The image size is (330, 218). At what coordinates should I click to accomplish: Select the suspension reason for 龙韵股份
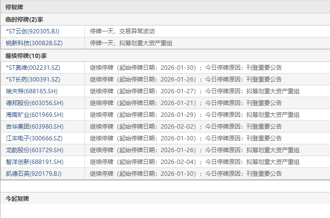pyautogui.click(x=194, y=150)
